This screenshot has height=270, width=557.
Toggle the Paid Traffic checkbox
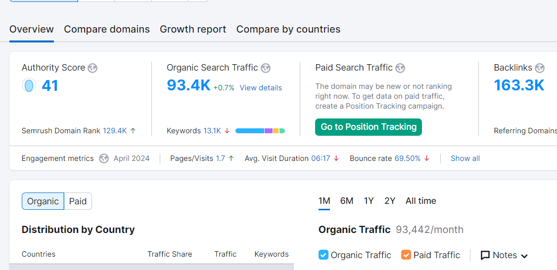406,255
